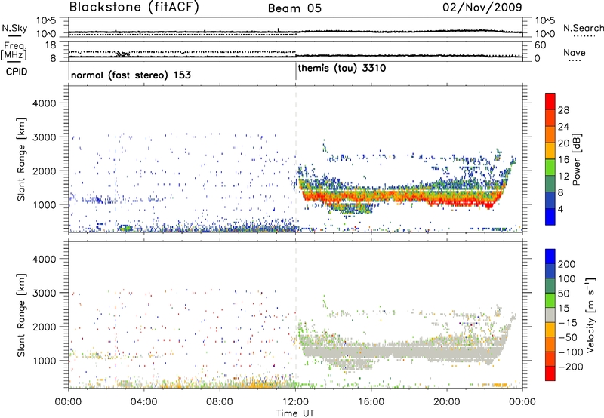Click the 16:00 time axis tick label

pyautogui.click(x=371, y=402)
